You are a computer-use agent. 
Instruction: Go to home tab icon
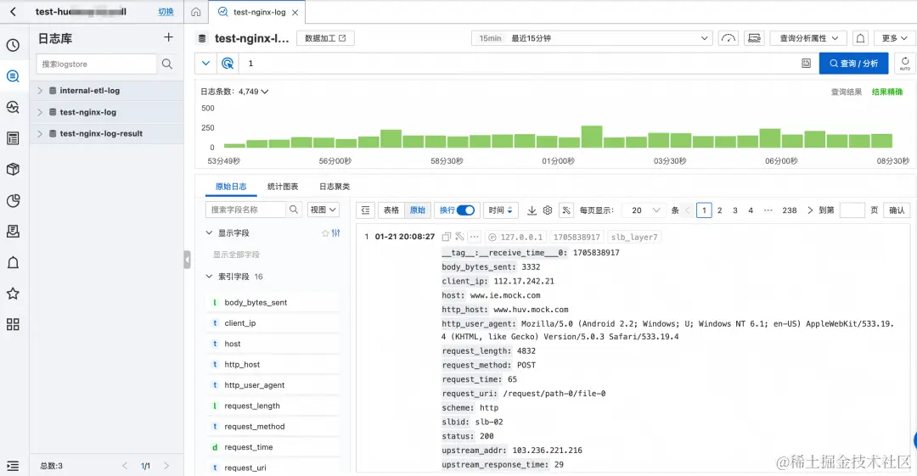coord(196,12)
